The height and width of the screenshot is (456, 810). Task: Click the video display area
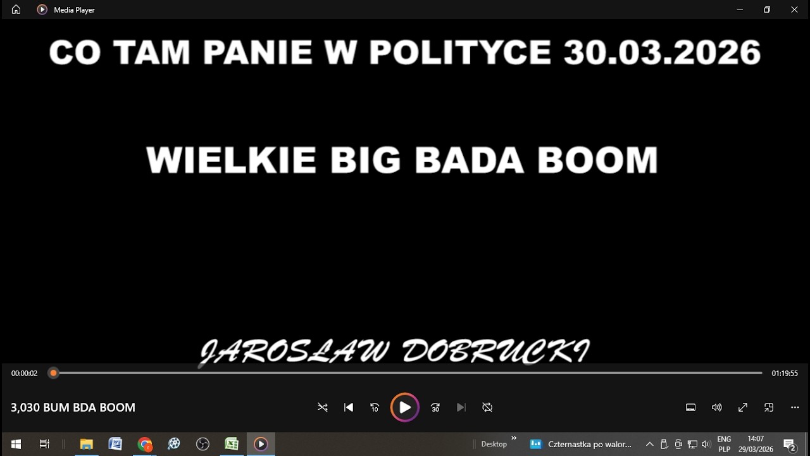point(405,190)
